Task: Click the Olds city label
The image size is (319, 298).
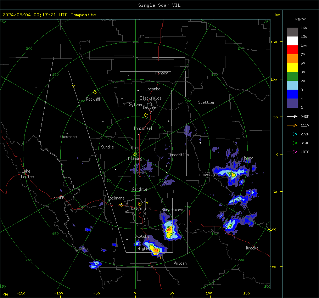Action: 135,148
